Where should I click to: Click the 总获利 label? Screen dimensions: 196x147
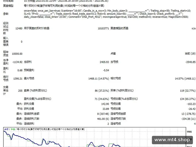click(x=28, y=62)
